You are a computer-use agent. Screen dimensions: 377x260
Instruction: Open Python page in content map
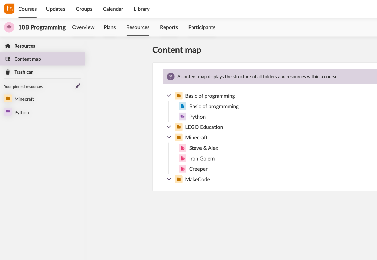coord(197,117)
